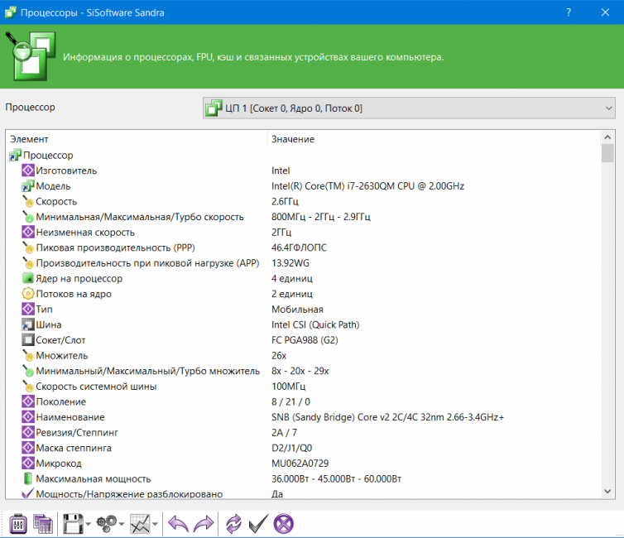Click scroll down arrow of the list

[x=607, y=492]
